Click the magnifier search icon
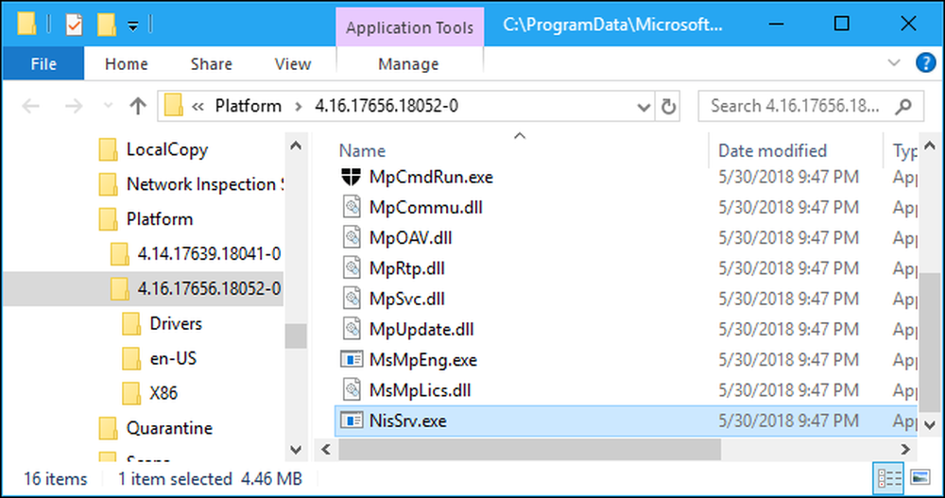This screenshot has height=498, width=945. tap(903, 107)
